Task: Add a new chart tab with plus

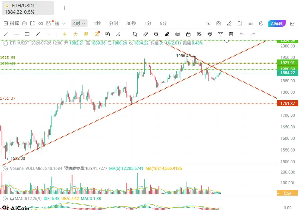Action: (64, 8)
